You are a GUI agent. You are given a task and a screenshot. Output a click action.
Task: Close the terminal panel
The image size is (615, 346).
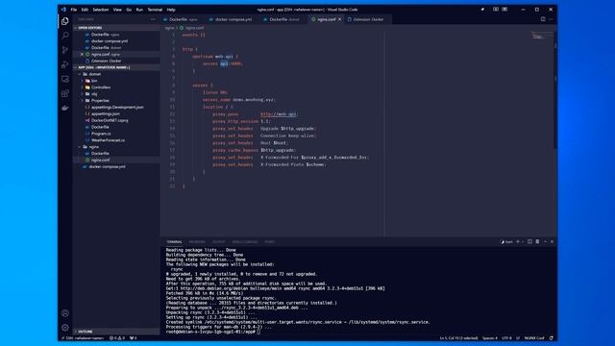coord(552,241)
